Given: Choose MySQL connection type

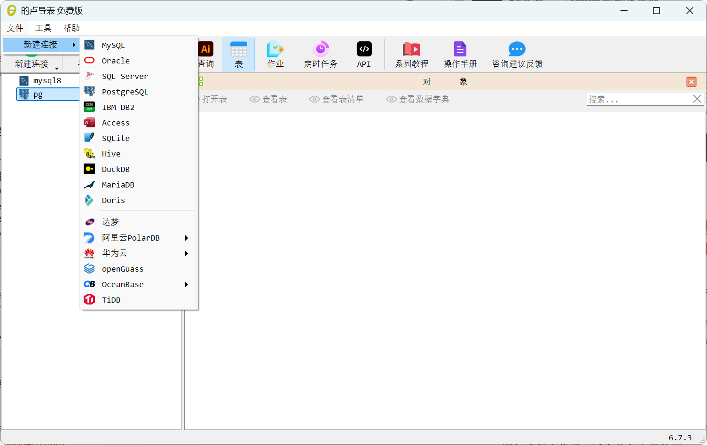Looking at the screenshot, I should click(139, 45).
